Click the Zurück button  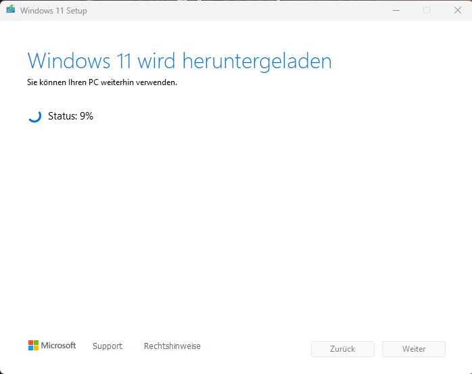click(343, 349)
